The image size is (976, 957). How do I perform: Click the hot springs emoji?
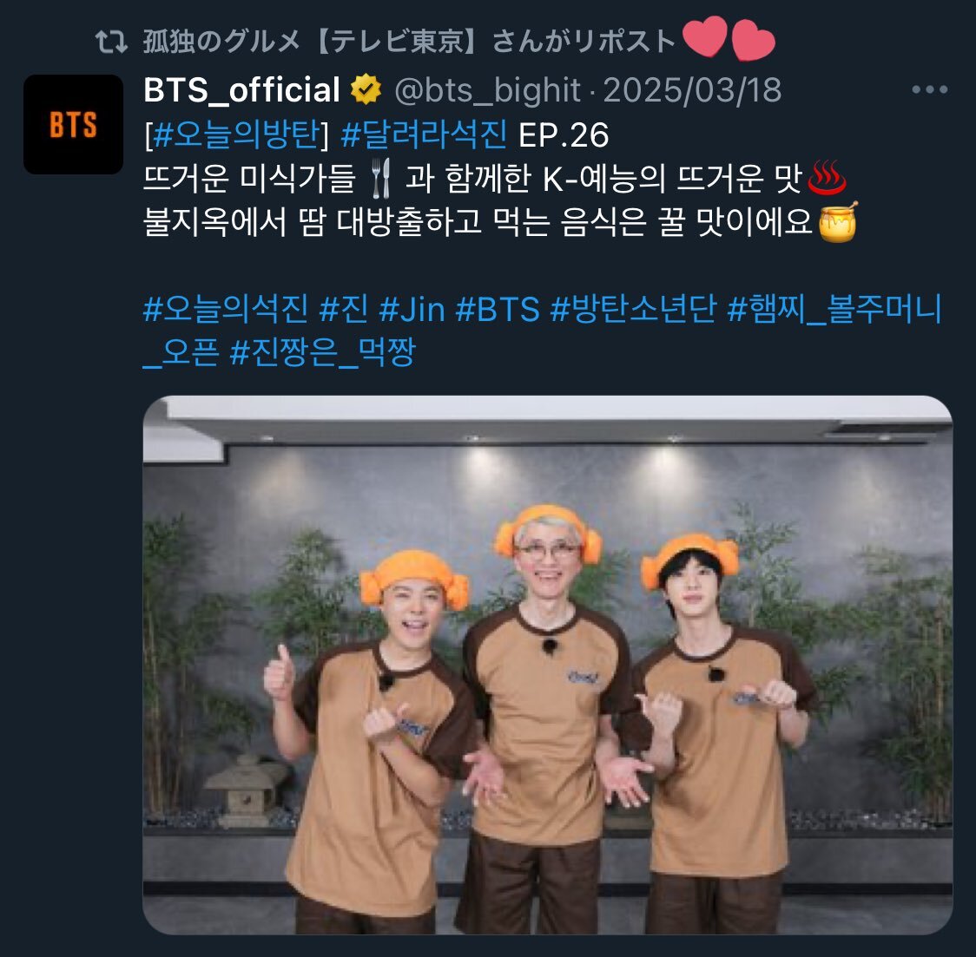point(826,177)
